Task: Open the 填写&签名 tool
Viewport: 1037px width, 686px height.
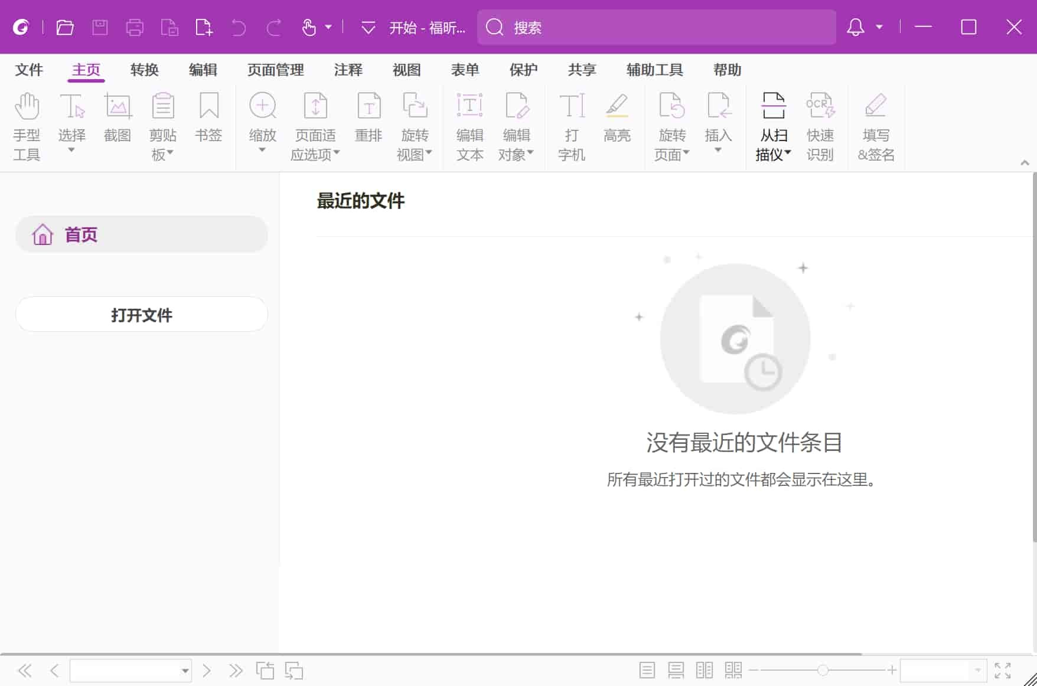Action: 876,124
